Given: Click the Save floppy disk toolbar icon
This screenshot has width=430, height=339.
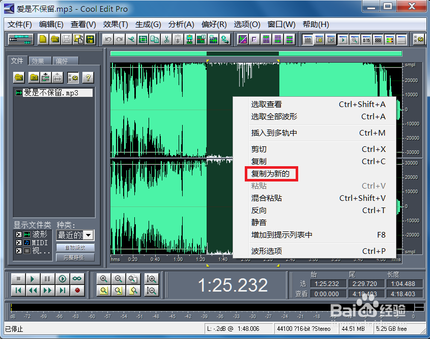Looking at the screenshot, I should [x=67, y=40].
